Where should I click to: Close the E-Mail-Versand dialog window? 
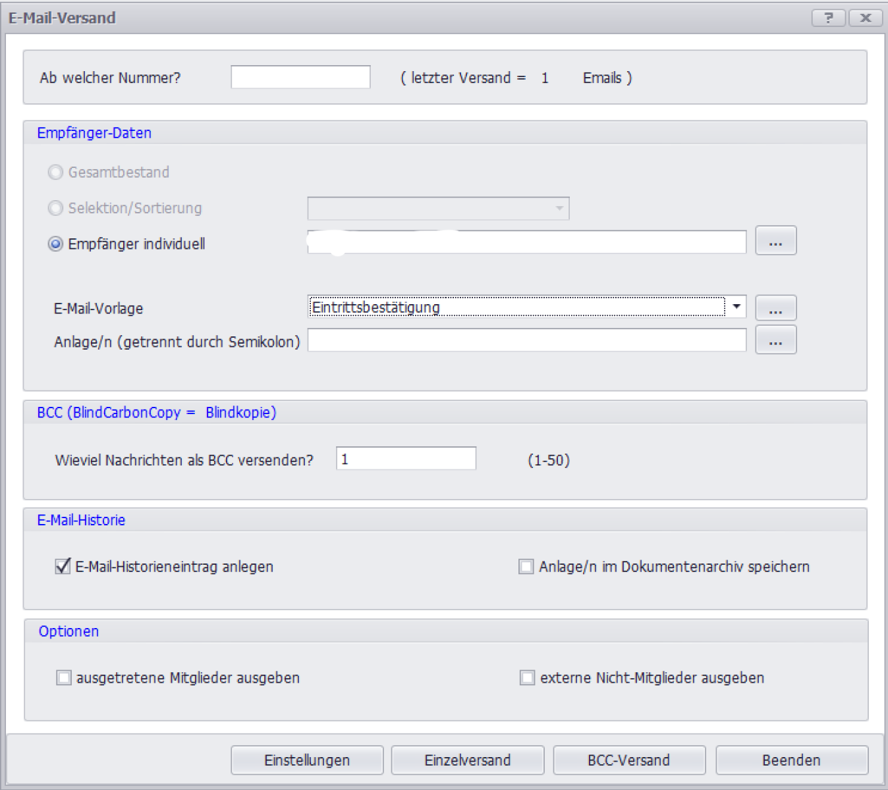(x=866, y=18)
